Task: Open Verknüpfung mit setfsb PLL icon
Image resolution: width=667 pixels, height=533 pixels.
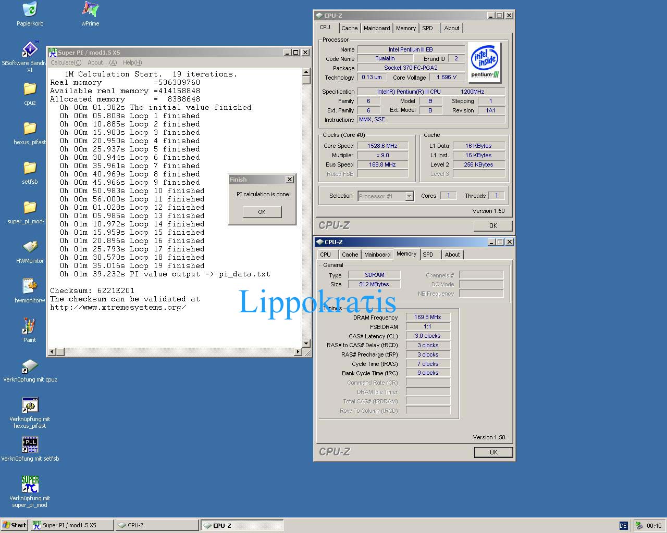Action: tap(30, 445)
